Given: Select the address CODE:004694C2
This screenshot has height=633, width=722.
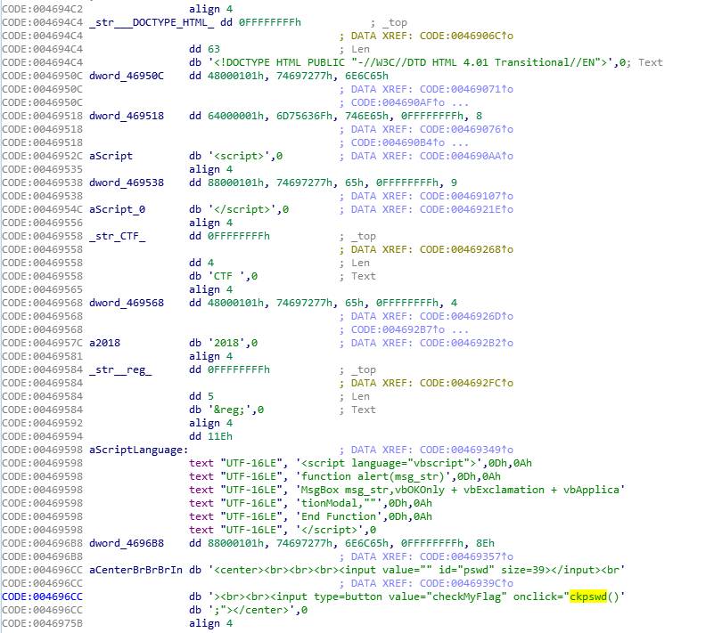Looking at the screenshot, I should click(x=43, y=9).
